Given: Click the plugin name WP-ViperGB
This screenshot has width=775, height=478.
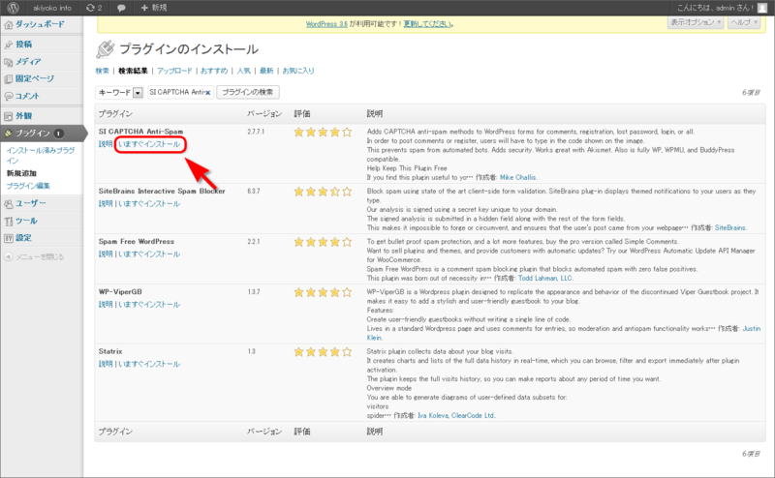Looking at the screenshot, I should tap(120, 292).
